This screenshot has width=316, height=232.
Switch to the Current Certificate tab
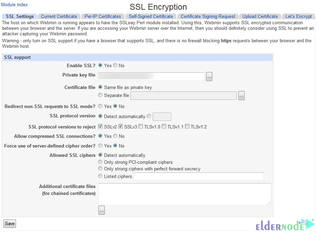[x=59, y=16]
